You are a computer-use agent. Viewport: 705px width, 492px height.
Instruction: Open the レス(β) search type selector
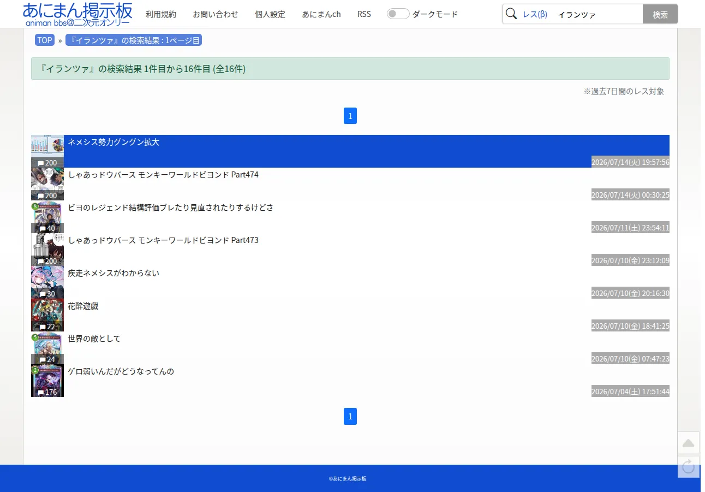pos(535,14)
